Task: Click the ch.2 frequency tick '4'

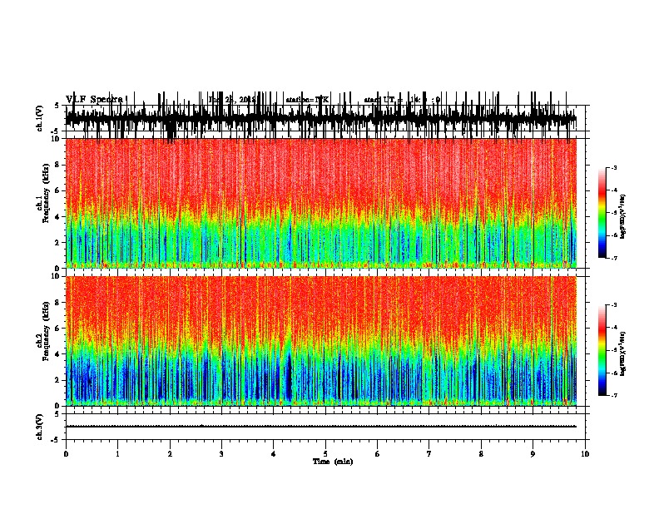Action: pyautogui.click(x=58, y=354)
